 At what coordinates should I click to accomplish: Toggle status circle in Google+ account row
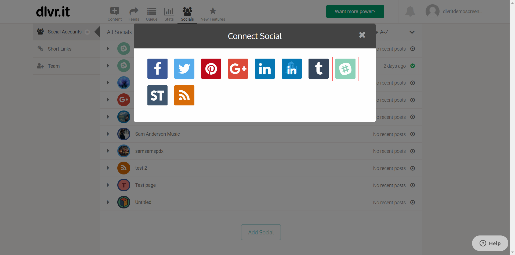point(413,100)
